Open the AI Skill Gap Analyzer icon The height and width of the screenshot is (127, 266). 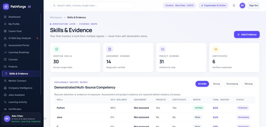point(5,38)
